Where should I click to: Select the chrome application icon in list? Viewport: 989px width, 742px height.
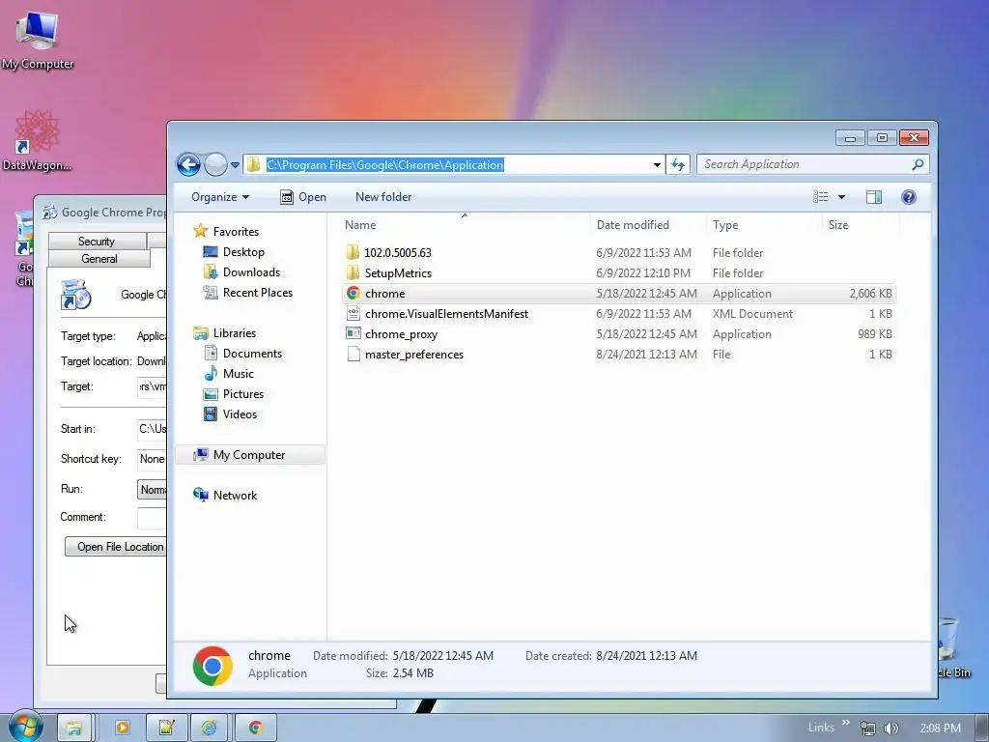(x=353, y=294)
